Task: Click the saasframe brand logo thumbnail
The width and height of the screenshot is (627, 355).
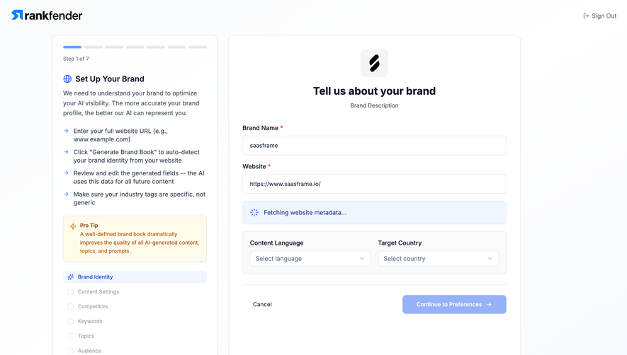Action: pos(374,63)
